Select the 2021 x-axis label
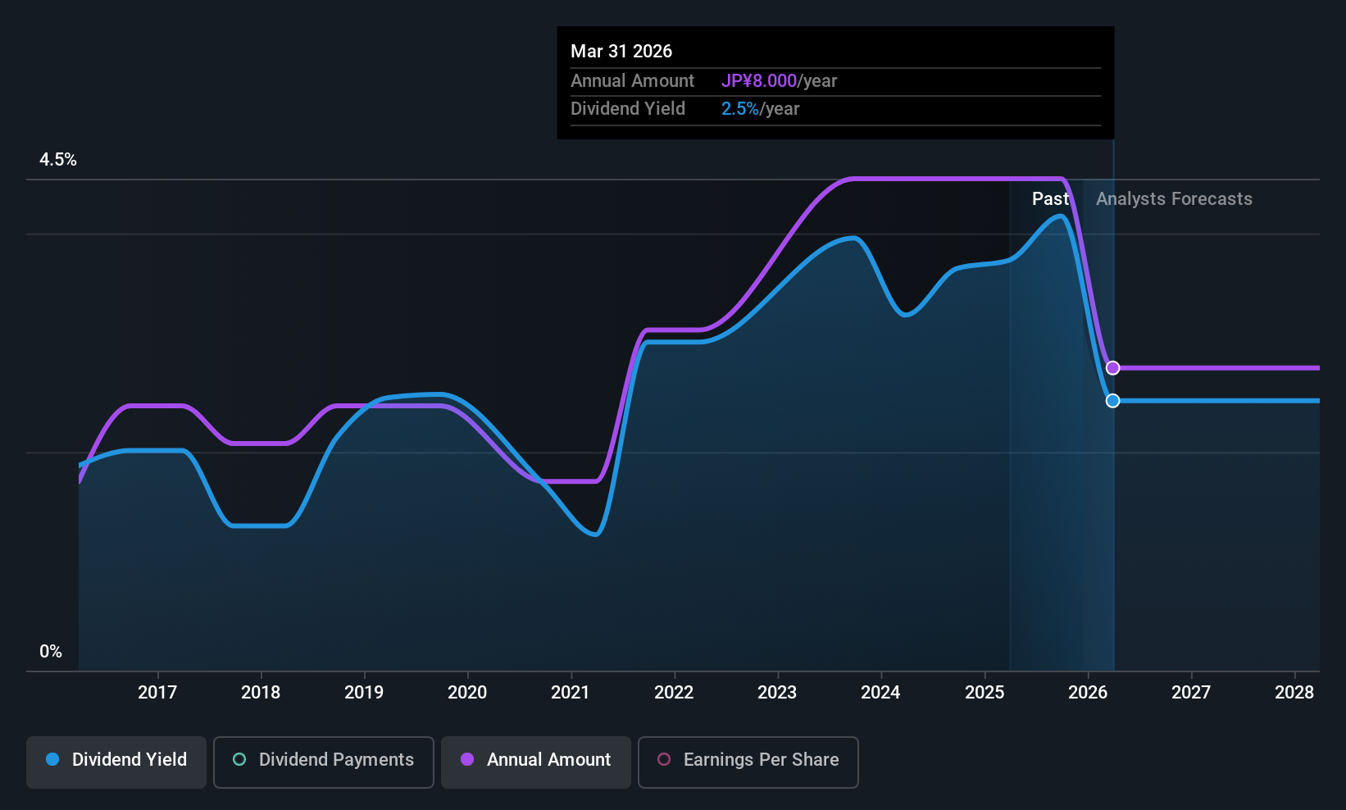The image size is (1346, 810). pos(571,693)
